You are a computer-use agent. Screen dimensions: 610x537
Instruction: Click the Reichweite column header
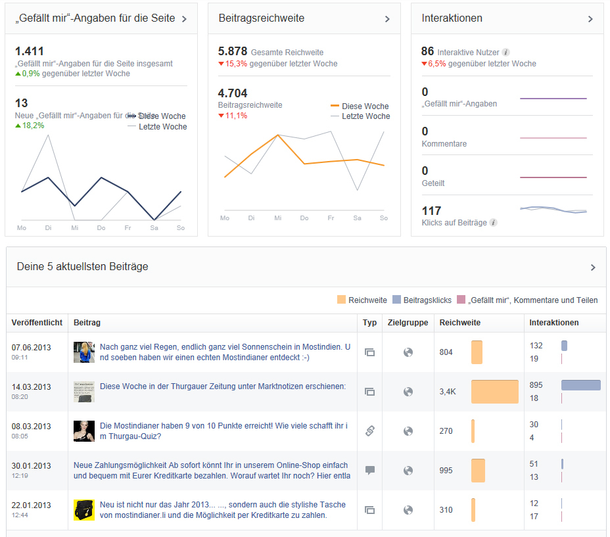[x=460, y=323]
